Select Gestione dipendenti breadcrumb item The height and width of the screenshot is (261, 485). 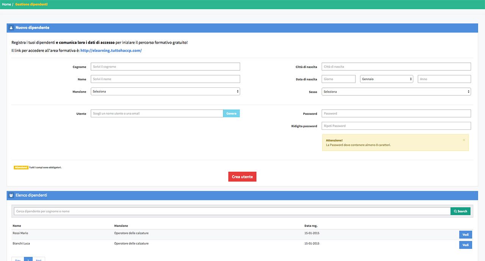point(31,4)
